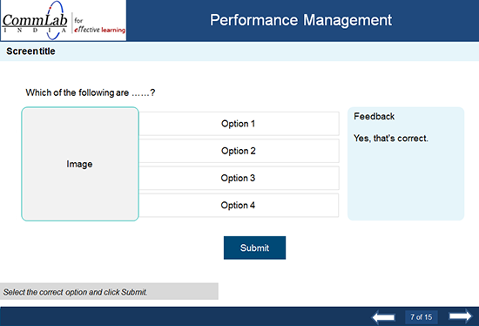Go to the next slide arrow

click(461, 316)
